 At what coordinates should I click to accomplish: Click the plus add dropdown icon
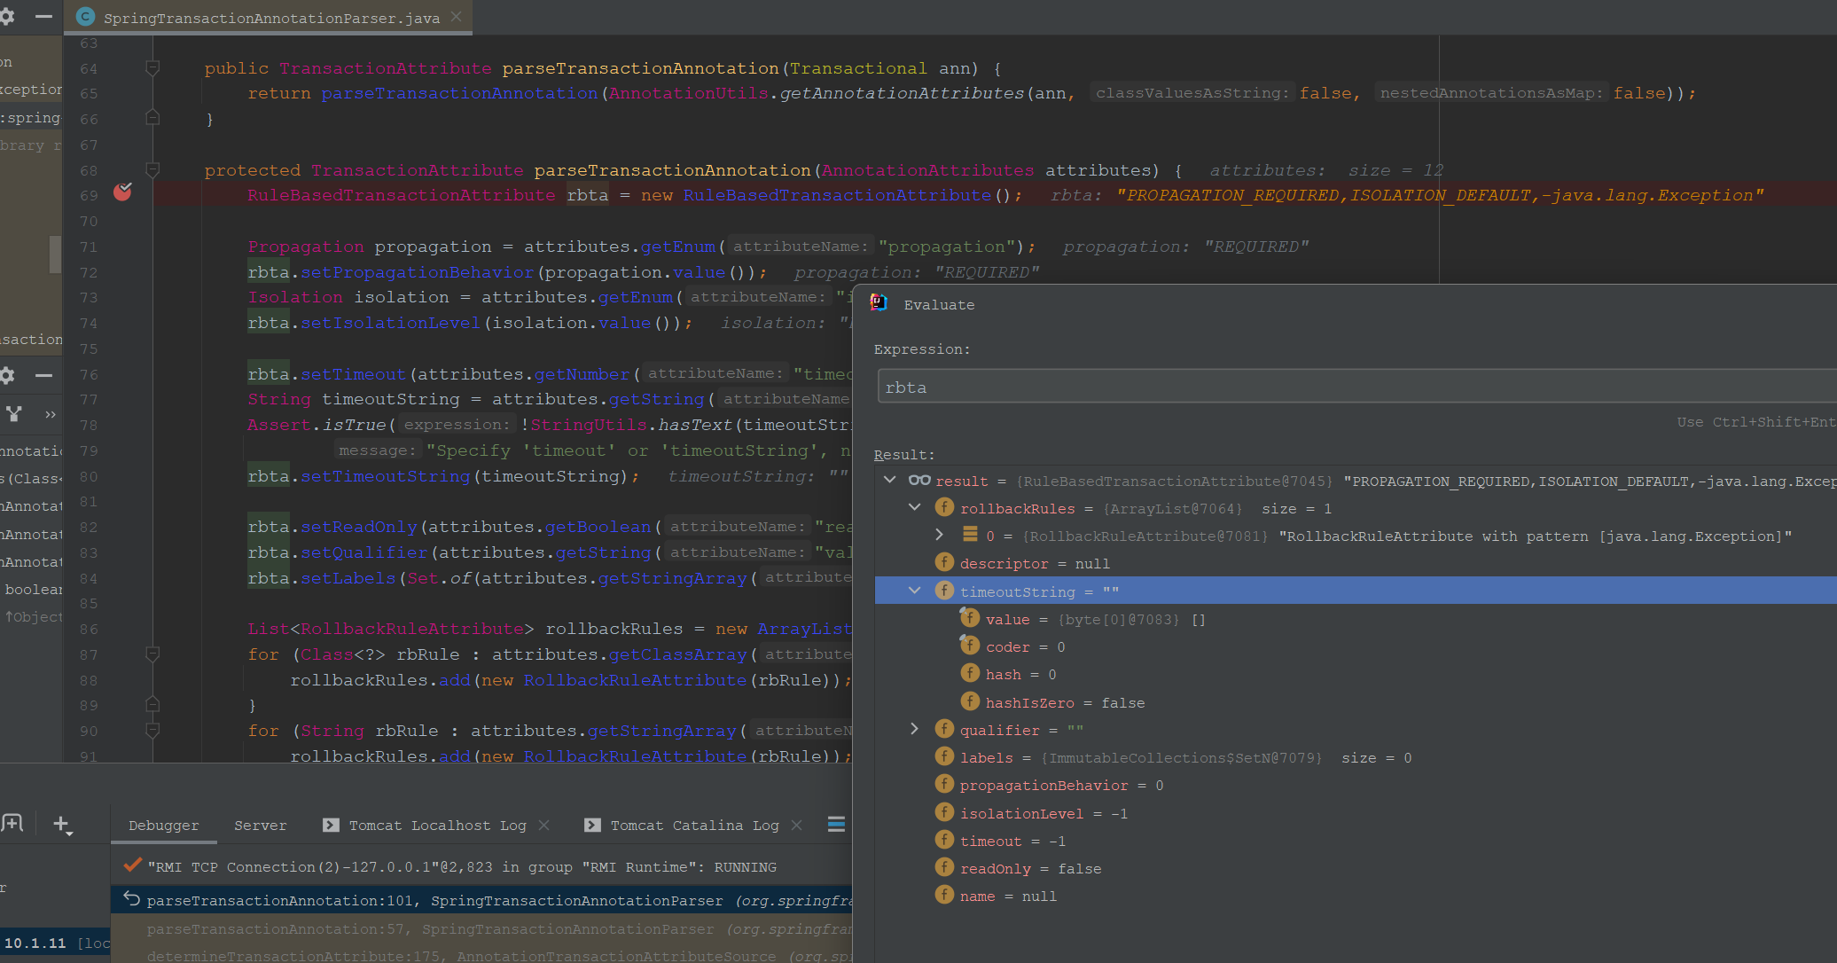click(x=61, y=825)
